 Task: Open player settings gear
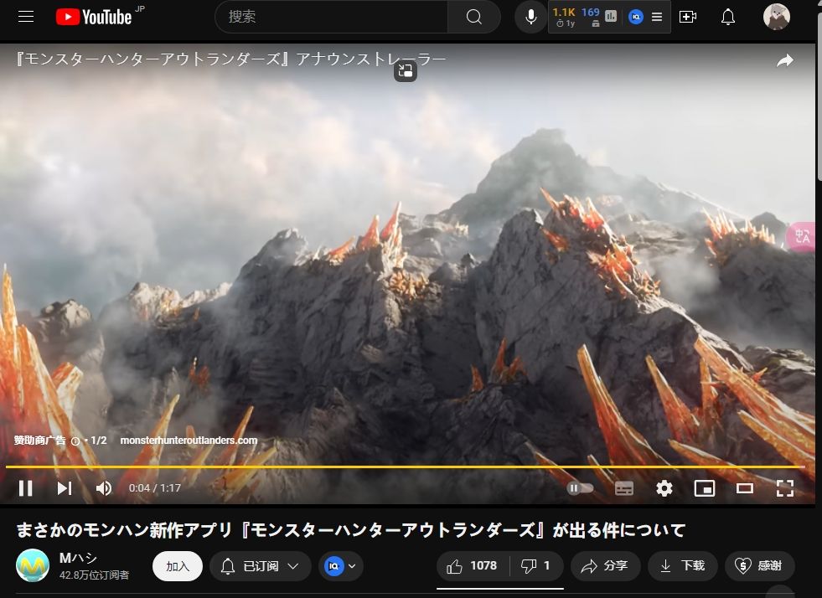point(664,488)
